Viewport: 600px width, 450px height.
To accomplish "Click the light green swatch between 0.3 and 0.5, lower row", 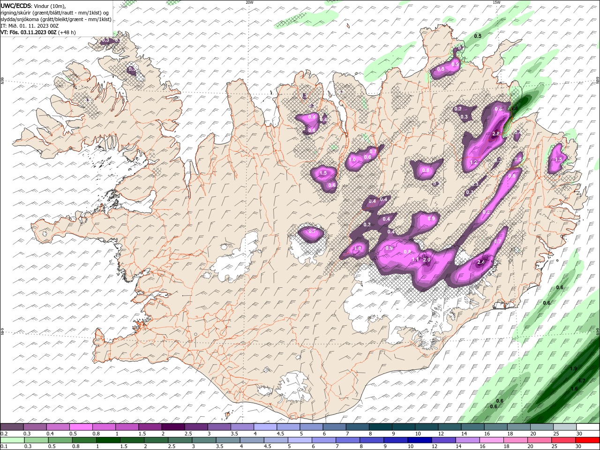I will coord(37,440).
